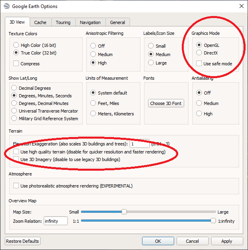Select Universal Transverse Mercator option
The image size is (248, 250).
(14, 111)
